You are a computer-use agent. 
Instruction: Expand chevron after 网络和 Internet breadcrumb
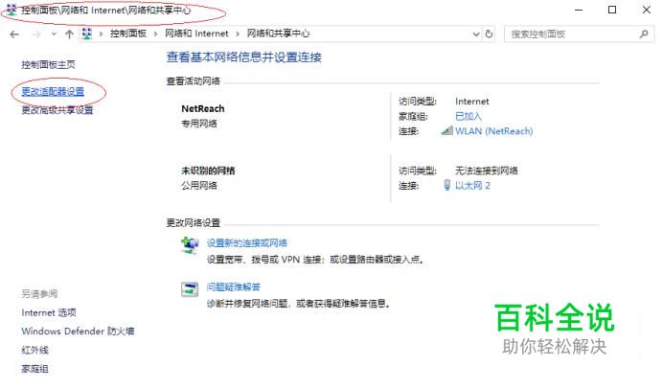point(238,34)
